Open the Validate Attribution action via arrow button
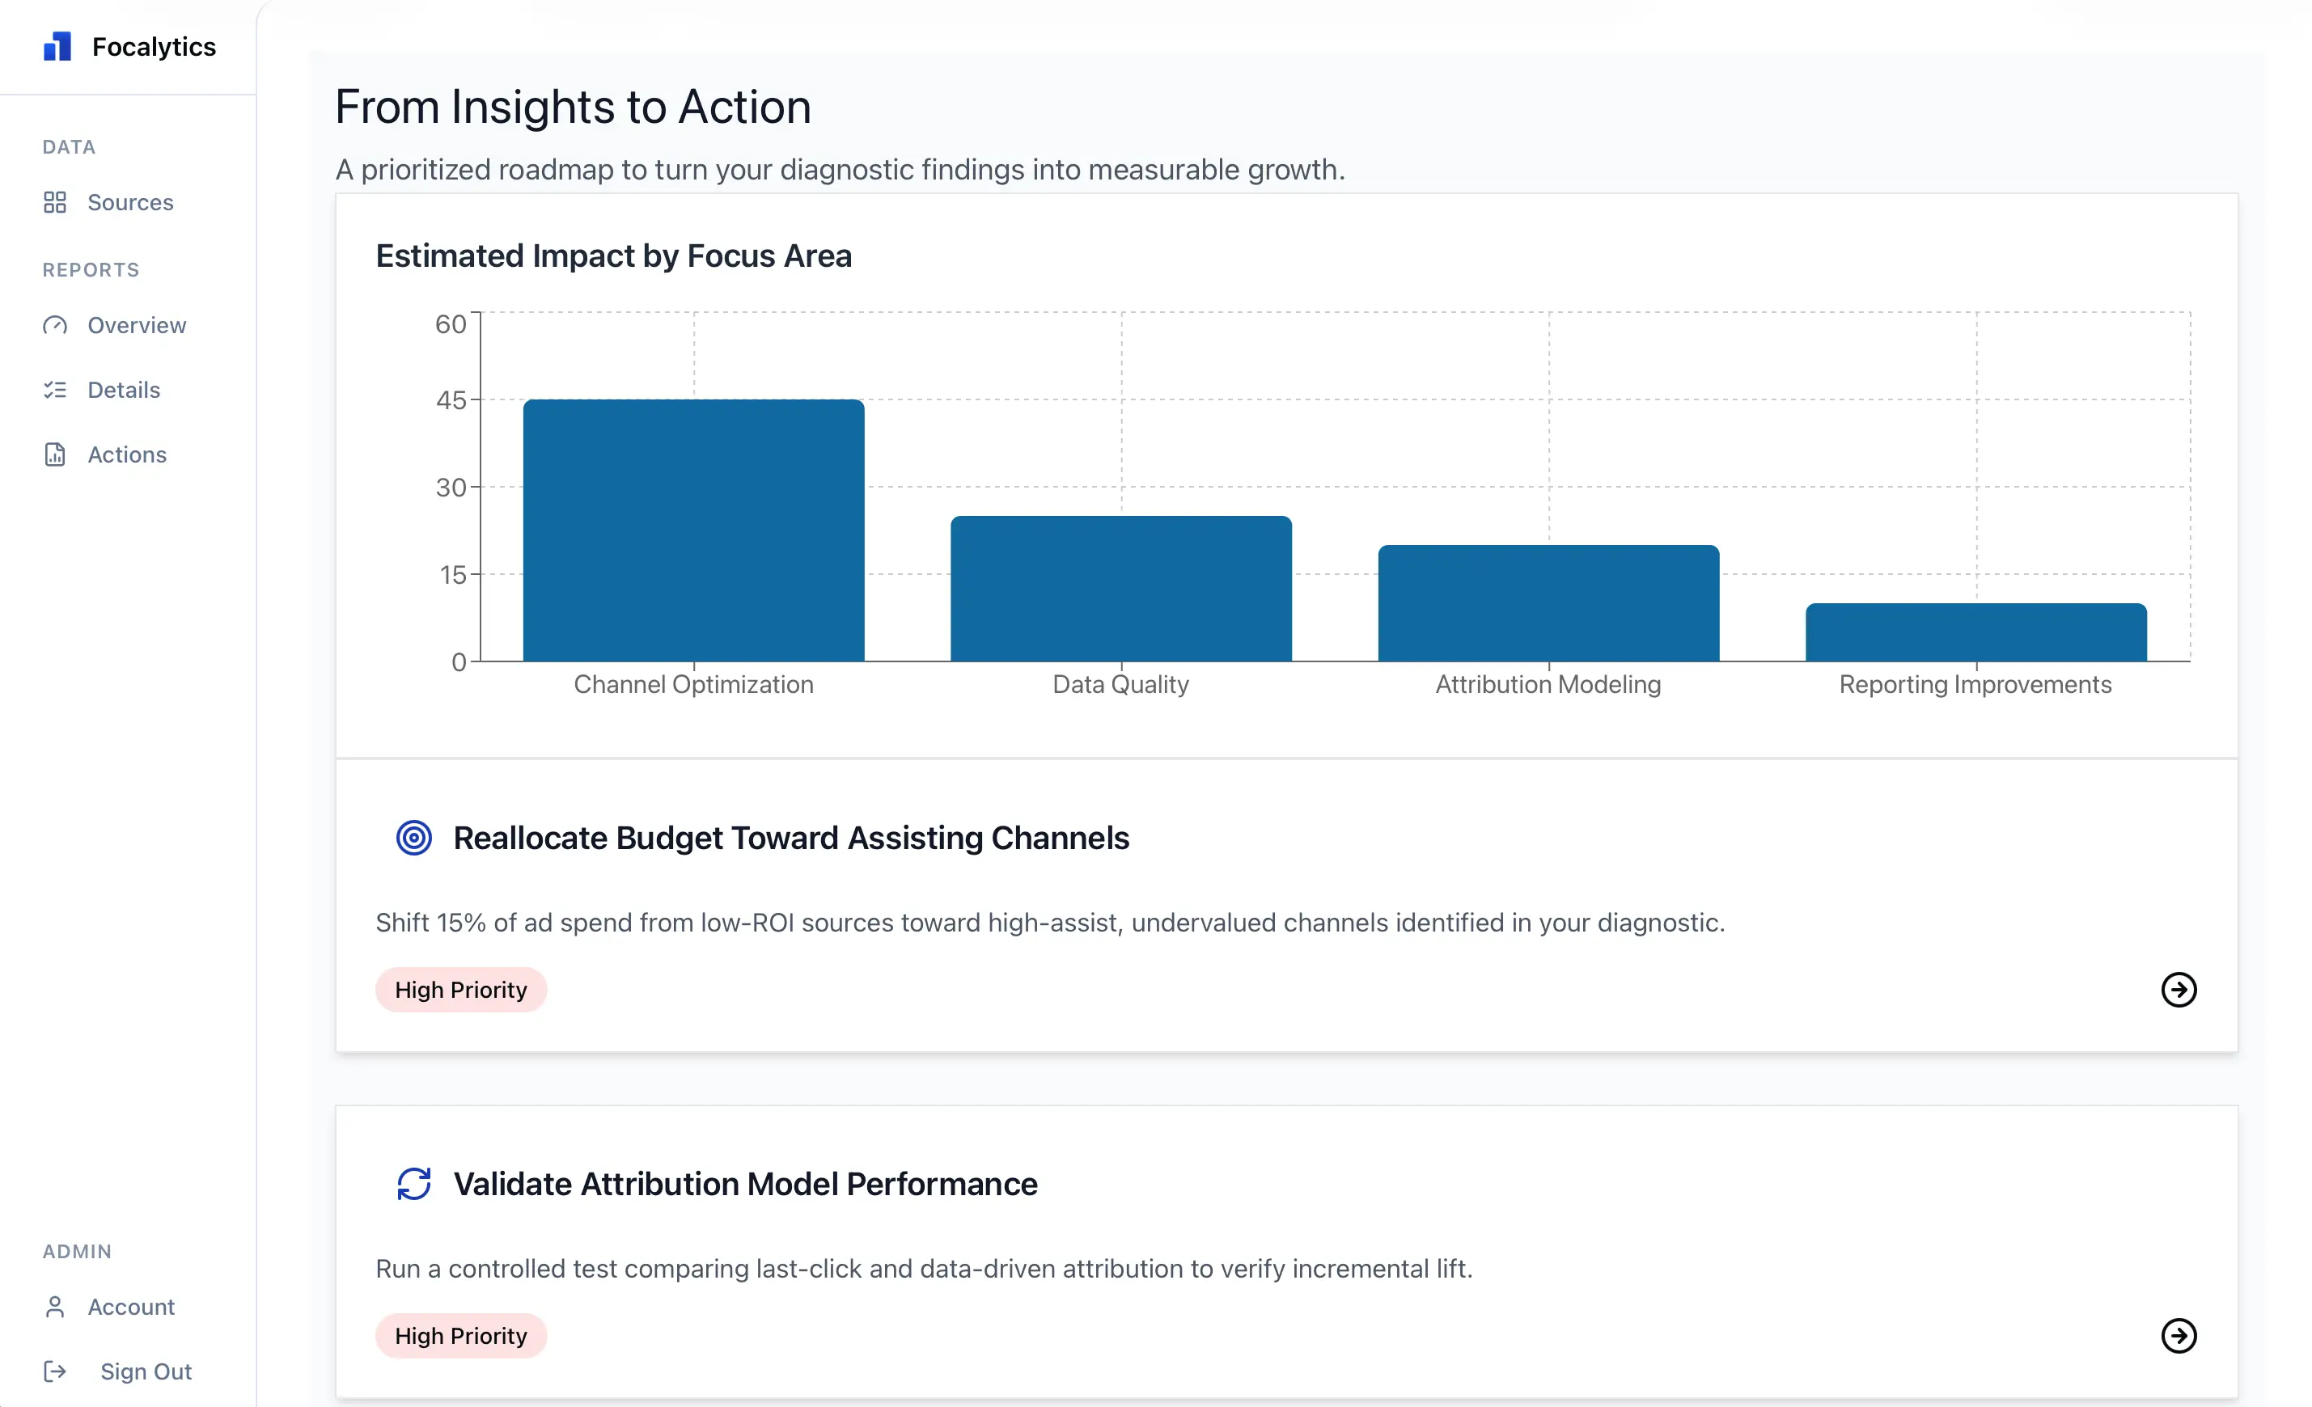The width and height of the screenshot is (2312, 1407). point(2179,1335)
